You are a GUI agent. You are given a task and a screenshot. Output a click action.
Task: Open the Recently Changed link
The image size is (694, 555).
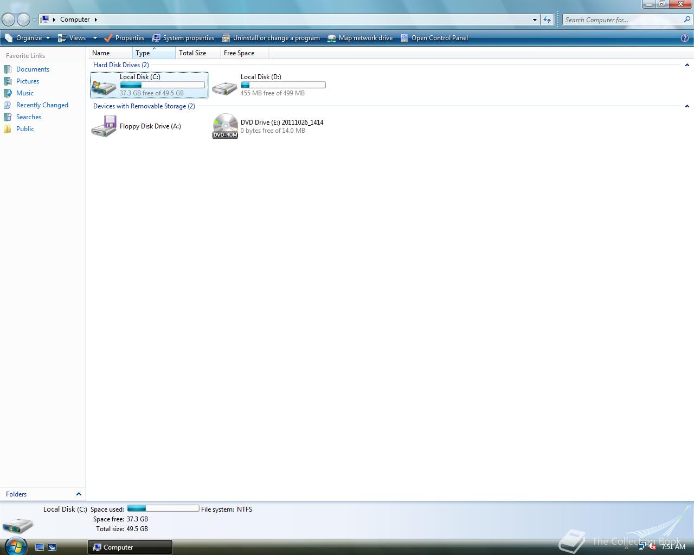click(x=42, y=105)
